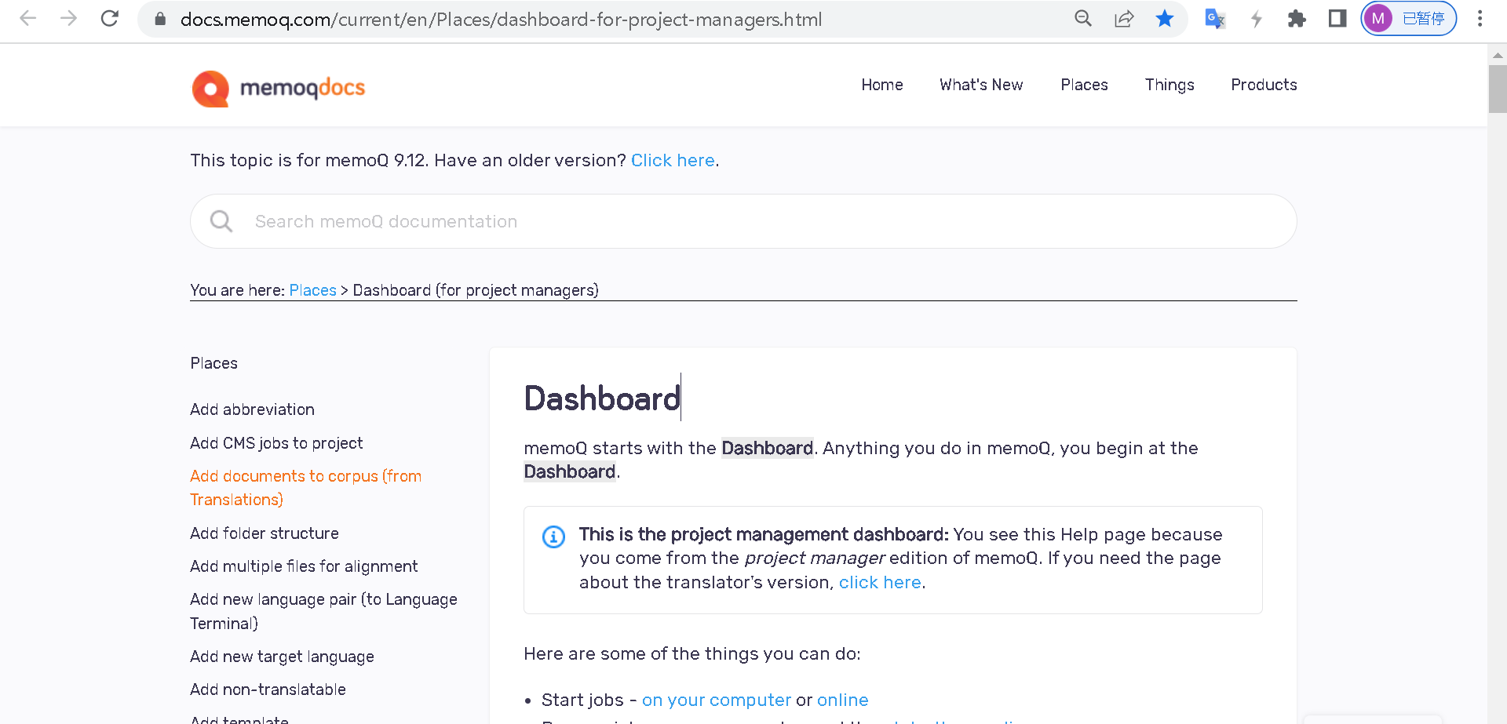Open the zoom magnifier icon in address bar
The height and width of the screenshot is (724, 1507).
click(1083, 19)
